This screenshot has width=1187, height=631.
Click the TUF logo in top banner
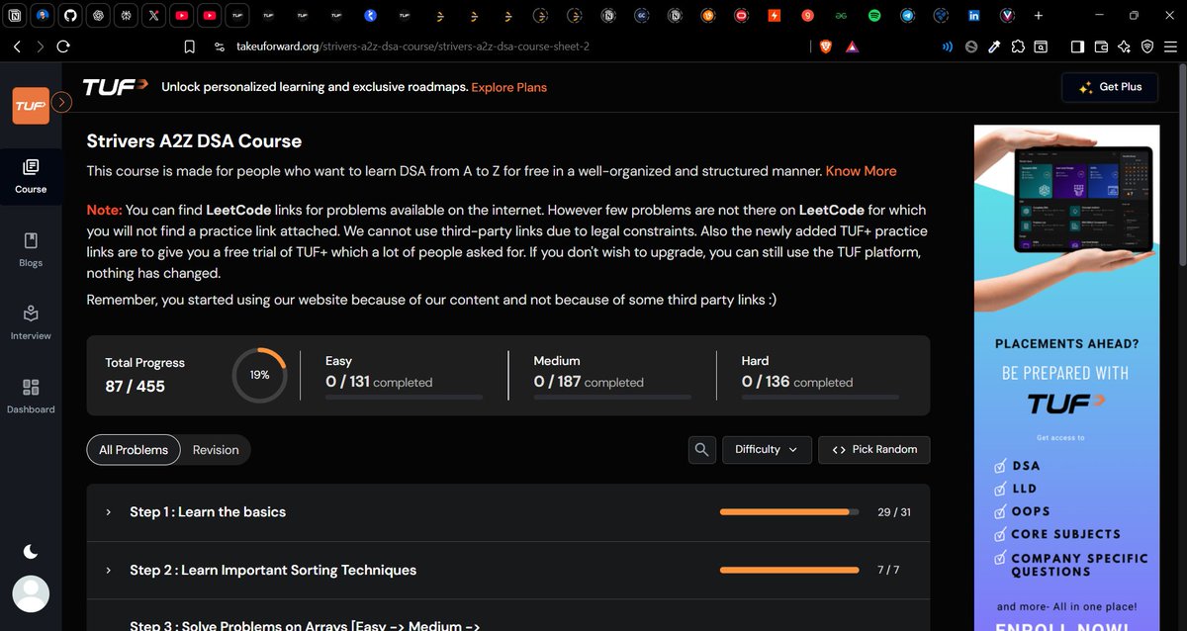(x=116, y=87)
